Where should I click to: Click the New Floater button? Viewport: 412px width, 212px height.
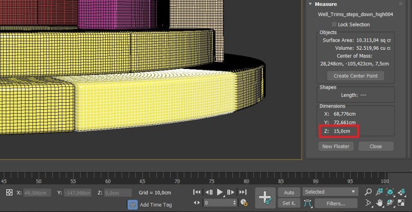coord(336,146)
